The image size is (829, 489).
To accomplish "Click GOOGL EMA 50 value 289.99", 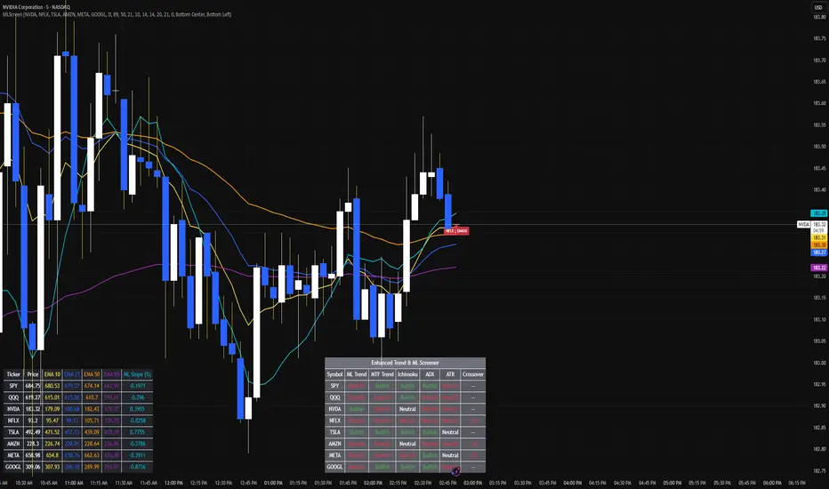I will (92, 468).
